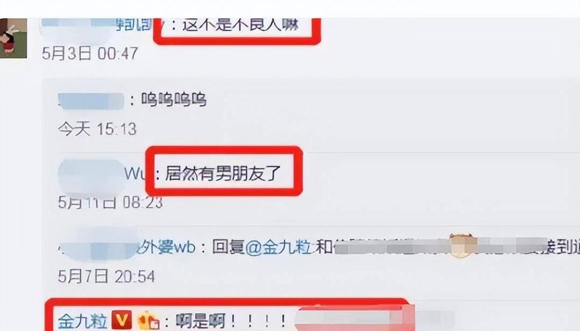Click the 5月11日 08:23 timestamp
Image resolution: width=580 pixels, height=331 pixels.
(x=110, y=202)
